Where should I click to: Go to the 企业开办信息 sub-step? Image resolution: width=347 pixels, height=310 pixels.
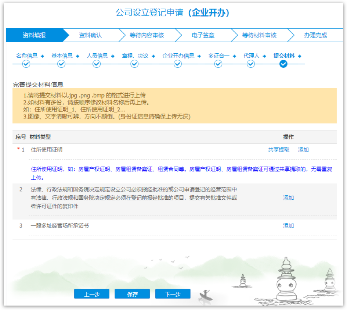tap(178, 56)
